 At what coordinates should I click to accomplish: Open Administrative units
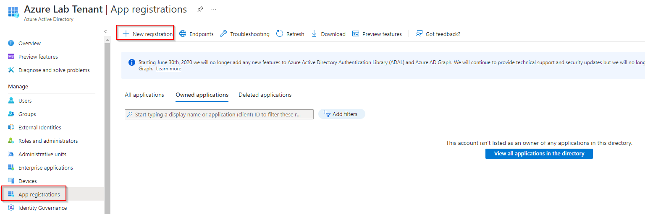tap(42, 154)
